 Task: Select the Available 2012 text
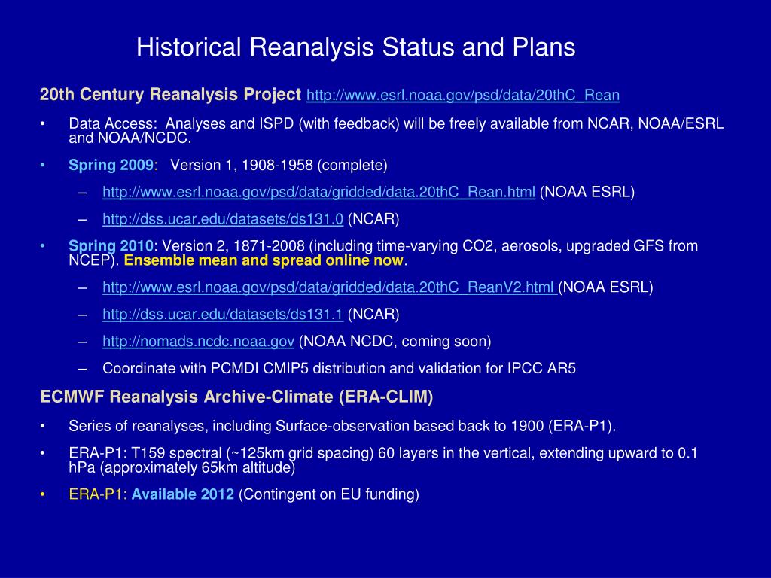182,494
